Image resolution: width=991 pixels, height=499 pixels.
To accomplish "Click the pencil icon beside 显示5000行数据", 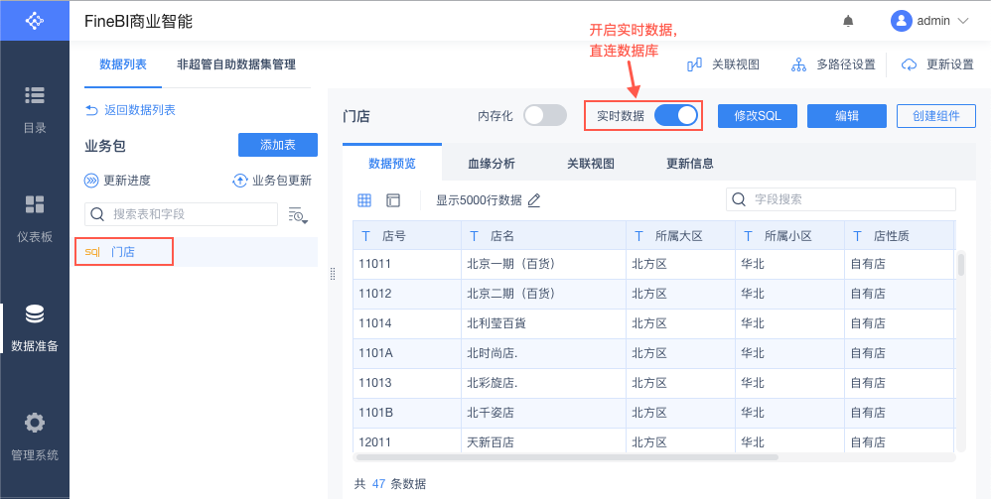I will point(534,200).
